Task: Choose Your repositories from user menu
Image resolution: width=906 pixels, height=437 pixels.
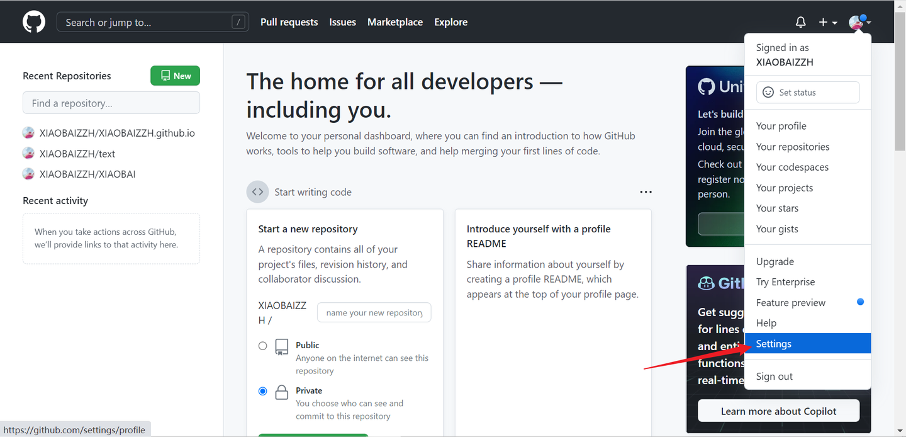Action: click(808, 147)
